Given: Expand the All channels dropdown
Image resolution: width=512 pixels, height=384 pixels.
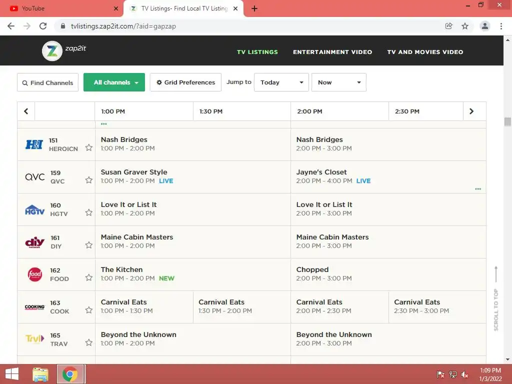Looking at the screenshot, I should (114, 82).
